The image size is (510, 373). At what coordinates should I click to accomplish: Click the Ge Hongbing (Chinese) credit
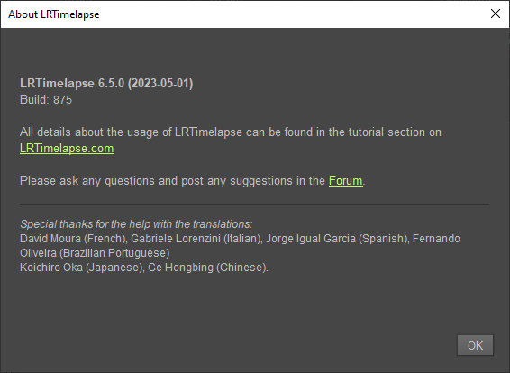pos(208,268)
